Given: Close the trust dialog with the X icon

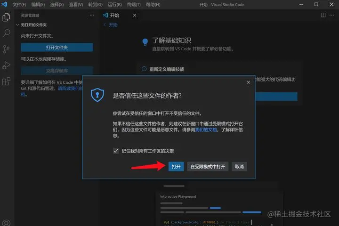Looking at the screenshot, I should [248, 82].
